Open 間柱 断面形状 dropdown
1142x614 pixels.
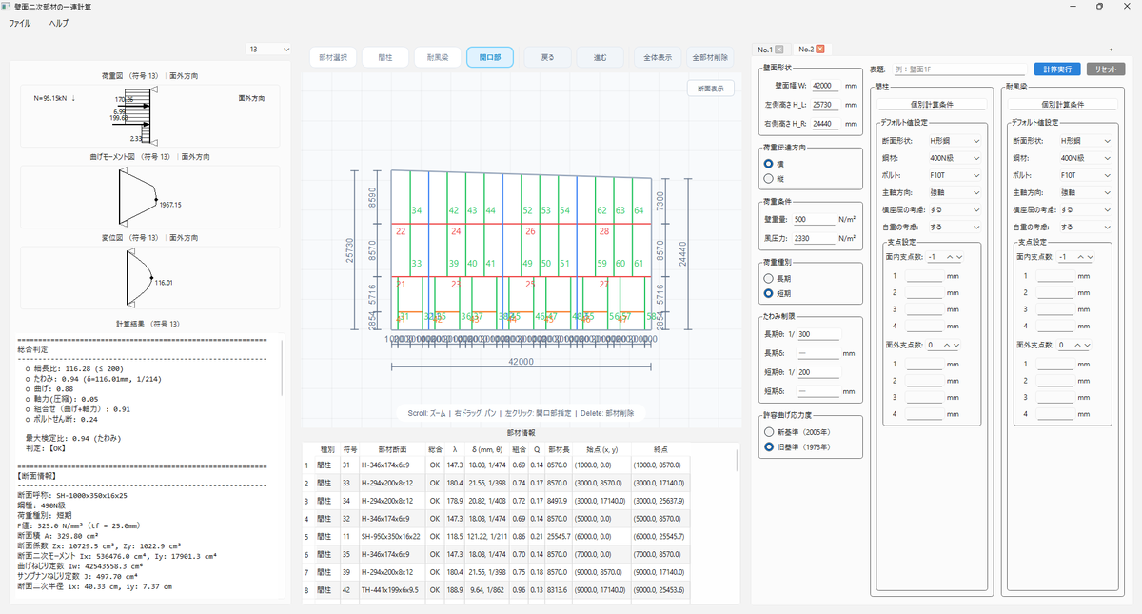[x=955, y=140]
